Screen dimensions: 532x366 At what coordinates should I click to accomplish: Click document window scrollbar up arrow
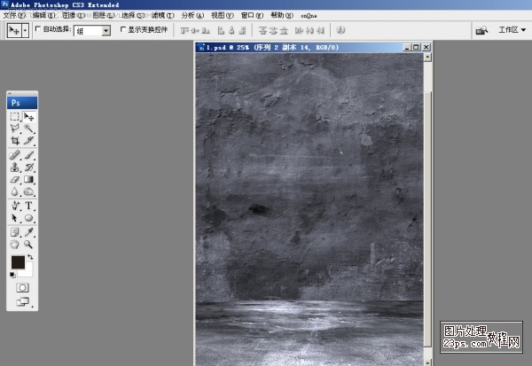pyautogui.click(x=427, y=57)
